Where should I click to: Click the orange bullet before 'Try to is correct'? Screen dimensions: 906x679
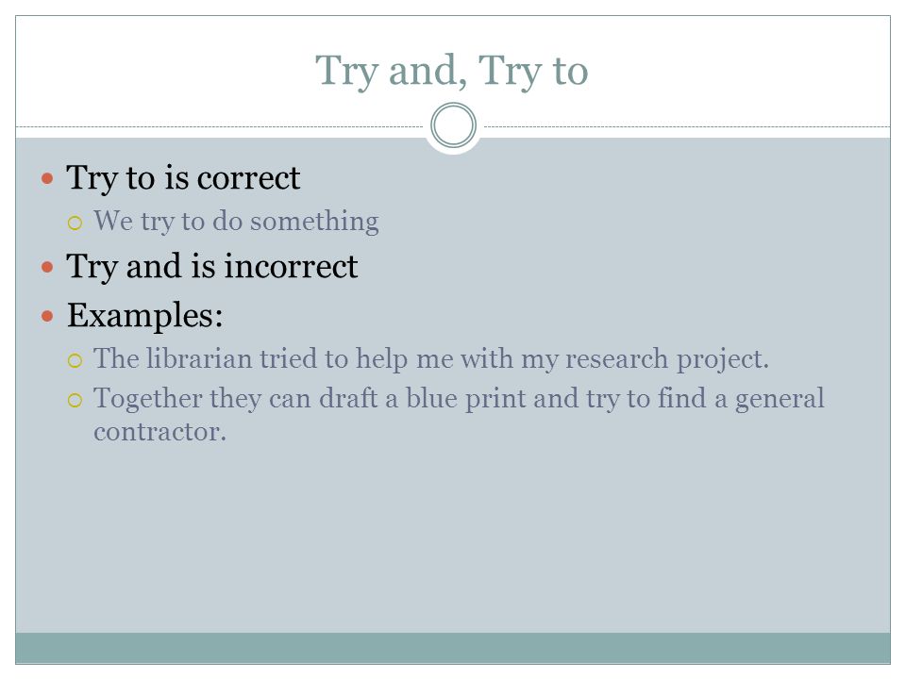(47, 178)
